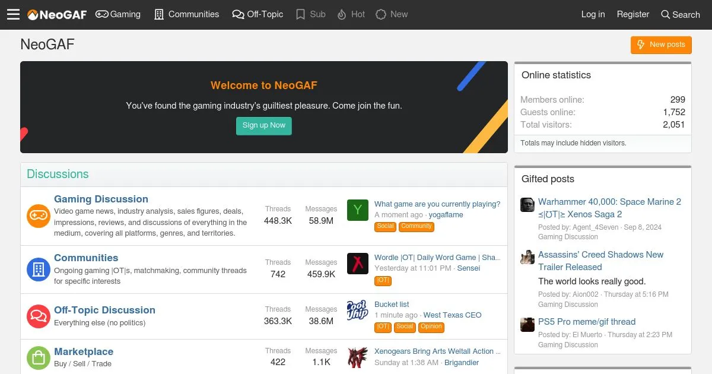The width and height of the screenshot is (712, 374).
Task: Click the Register link
Action: coord(633,14)
